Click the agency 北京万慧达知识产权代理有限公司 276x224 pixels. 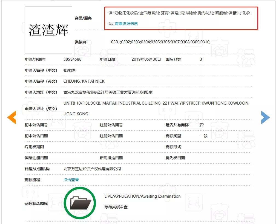point(92,169)
